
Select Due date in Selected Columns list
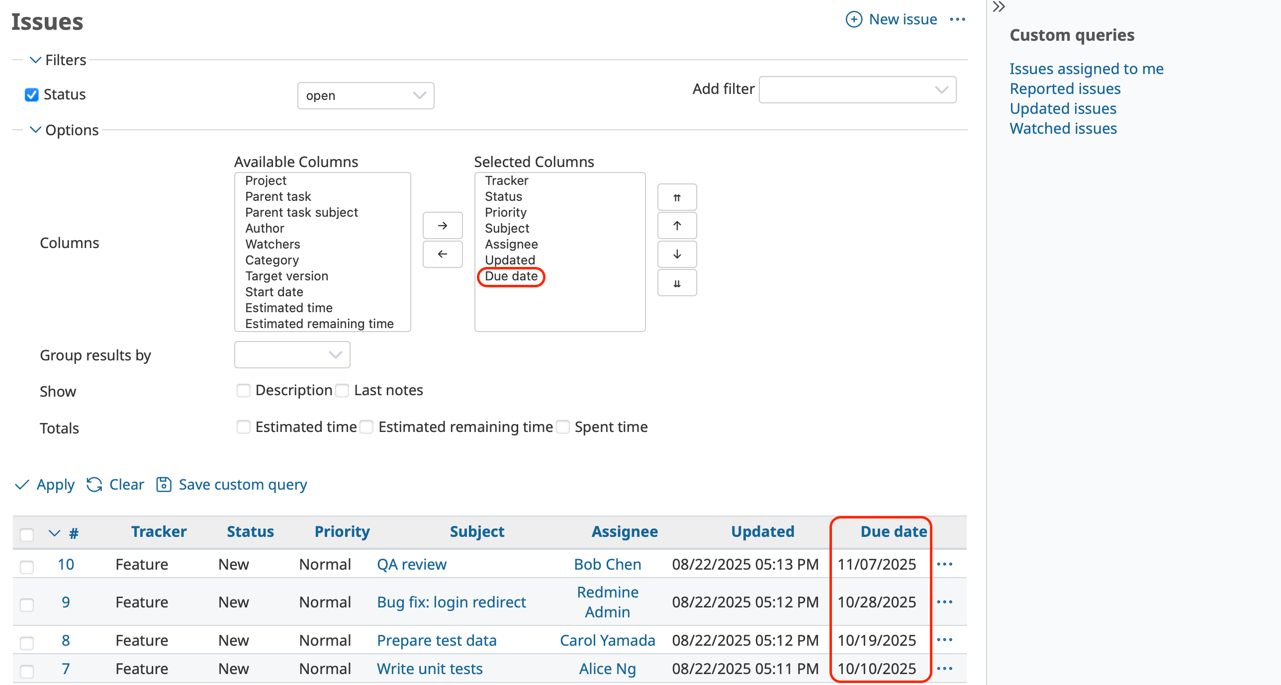pyautogui.click(x=511, y=276)
